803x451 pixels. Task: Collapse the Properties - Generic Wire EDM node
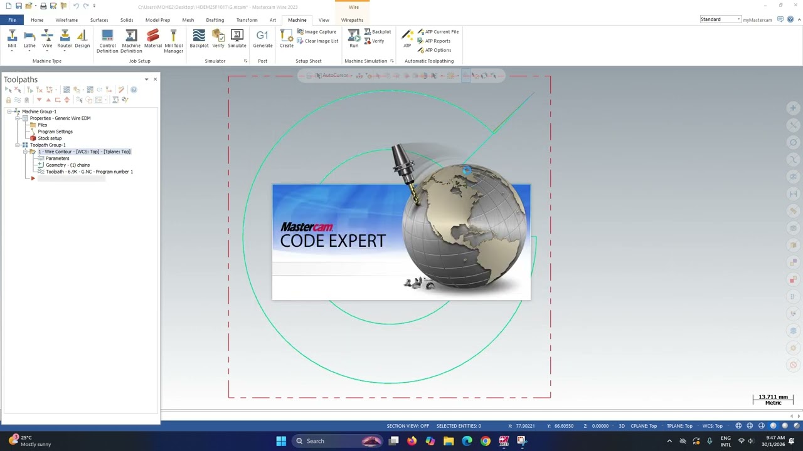point(18,118)
